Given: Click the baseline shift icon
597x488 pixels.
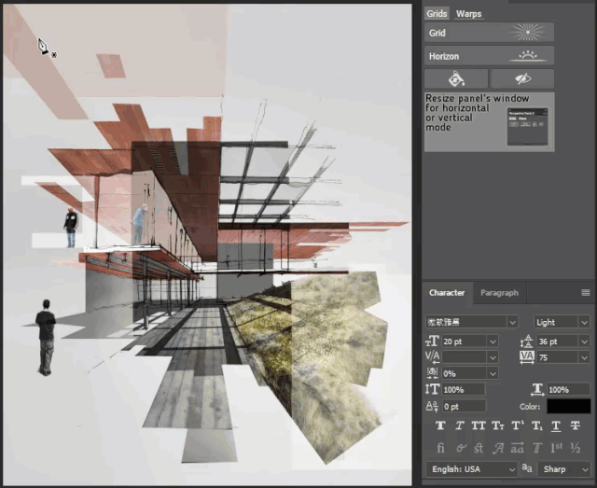Looking at the screenshot, I should pyautogui.click(x=432, y=407).
